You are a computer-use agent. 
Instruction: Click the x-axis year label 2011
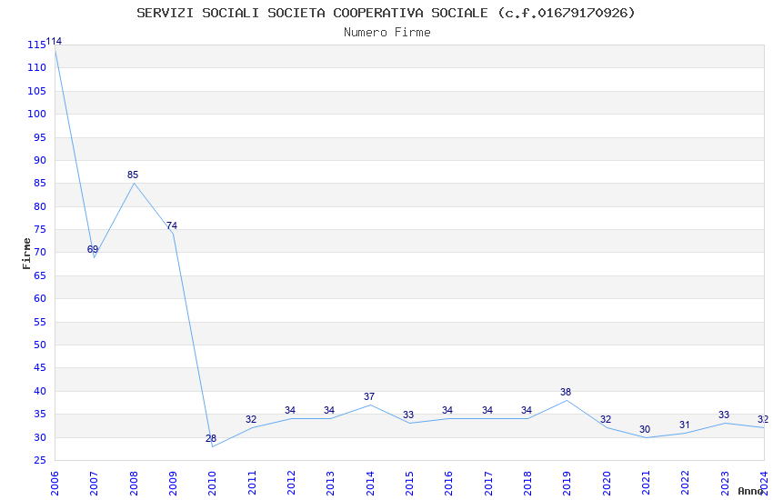[x=252, y=483]
